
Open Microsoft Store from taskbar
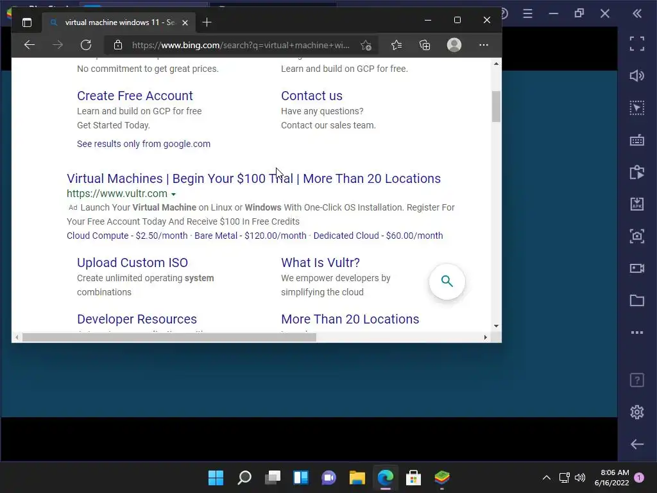point(414,478)
